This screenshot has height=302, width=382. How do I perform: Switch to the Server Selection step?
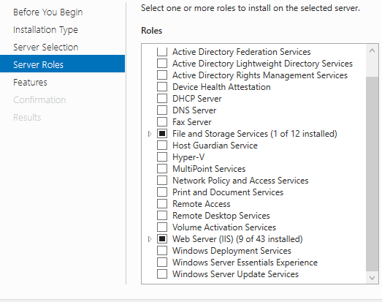[46, 48]
